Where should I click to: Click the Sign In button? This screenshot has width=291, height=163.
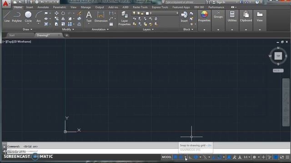click(x=219, y=2)
